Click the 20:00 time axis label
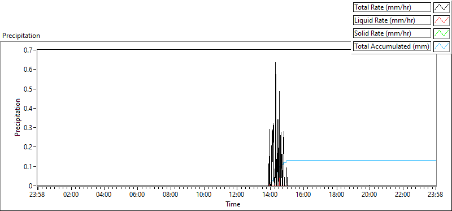This screenshot has width=452, height=211. 370,194
